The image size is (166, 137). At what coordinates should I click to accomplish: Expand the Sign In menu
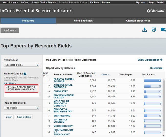tap(140, 2)
